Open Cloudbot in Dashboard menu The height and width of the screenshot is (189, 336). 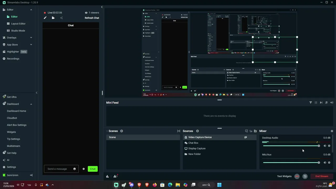12,118
